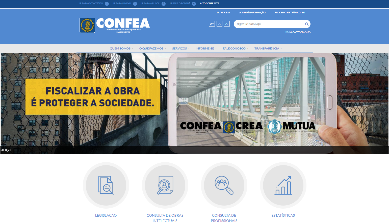Open the Consulta de Obras Intelectuais icon

point(165,185)
